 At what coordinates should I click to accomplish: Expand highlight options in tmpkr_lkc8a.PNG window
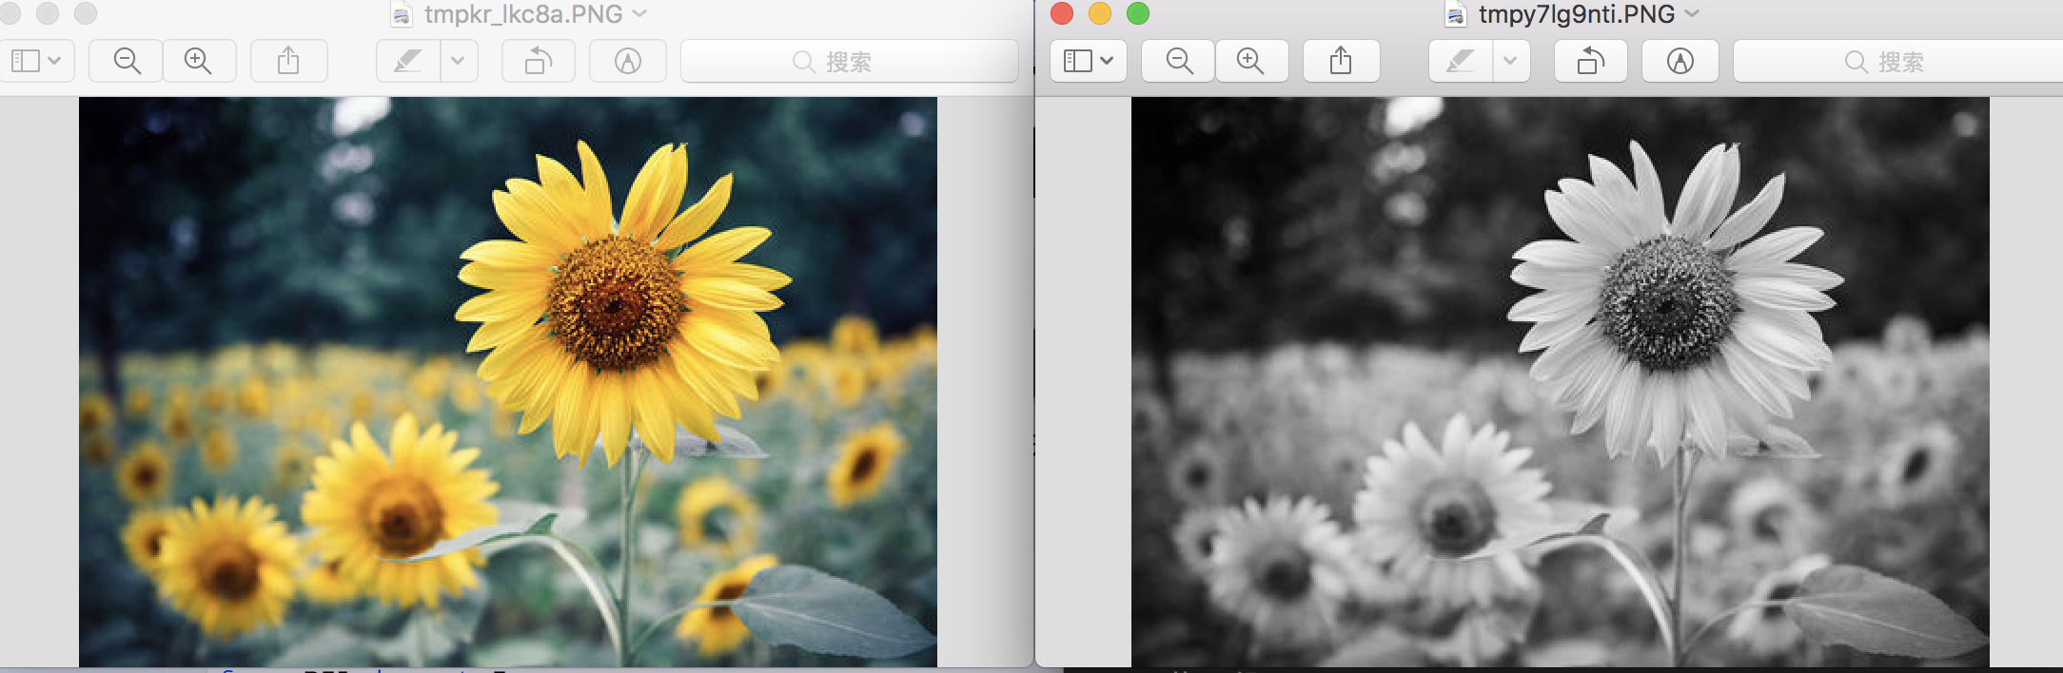(x=459, y=61)
